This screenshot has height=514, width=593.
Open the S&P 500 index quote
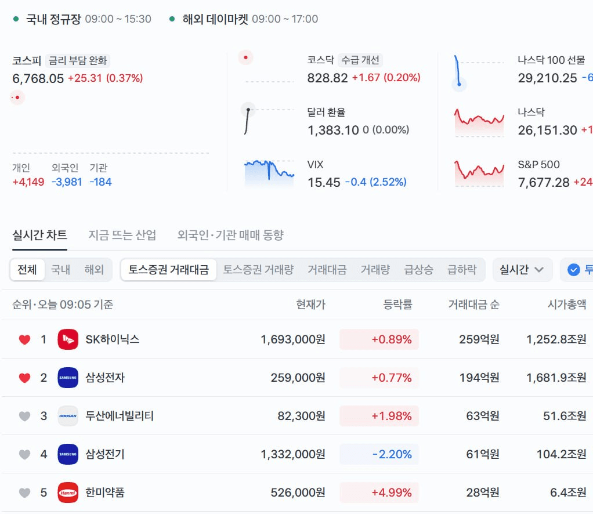pos(555,173)
